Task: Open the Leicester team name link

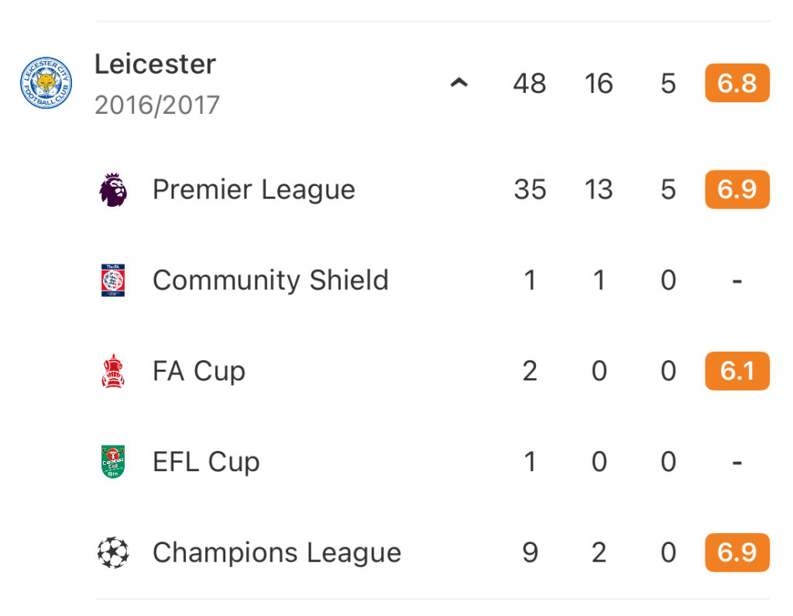Action: 155,64
